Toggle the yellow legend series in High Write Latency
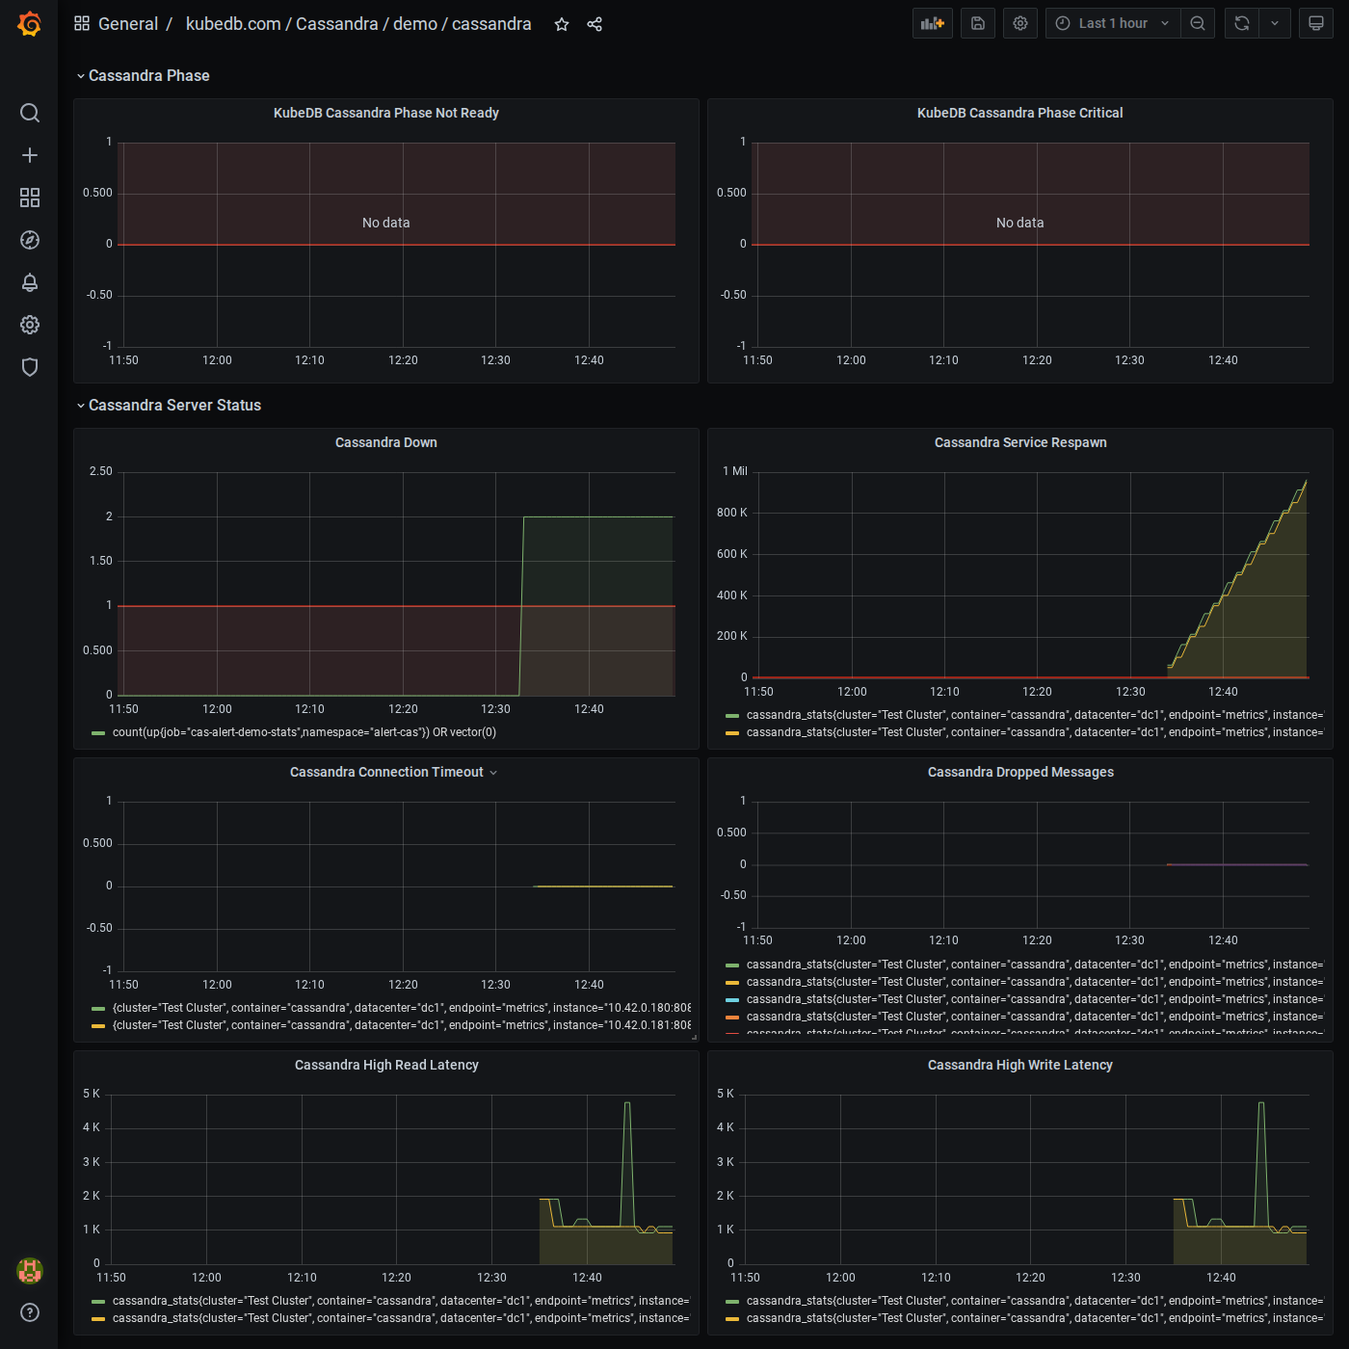Viewport: 1349px width, 1349px height. (1034, 1318)
